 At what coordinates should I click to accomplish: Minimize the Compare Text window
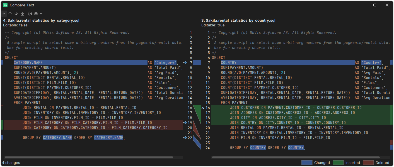362,5
